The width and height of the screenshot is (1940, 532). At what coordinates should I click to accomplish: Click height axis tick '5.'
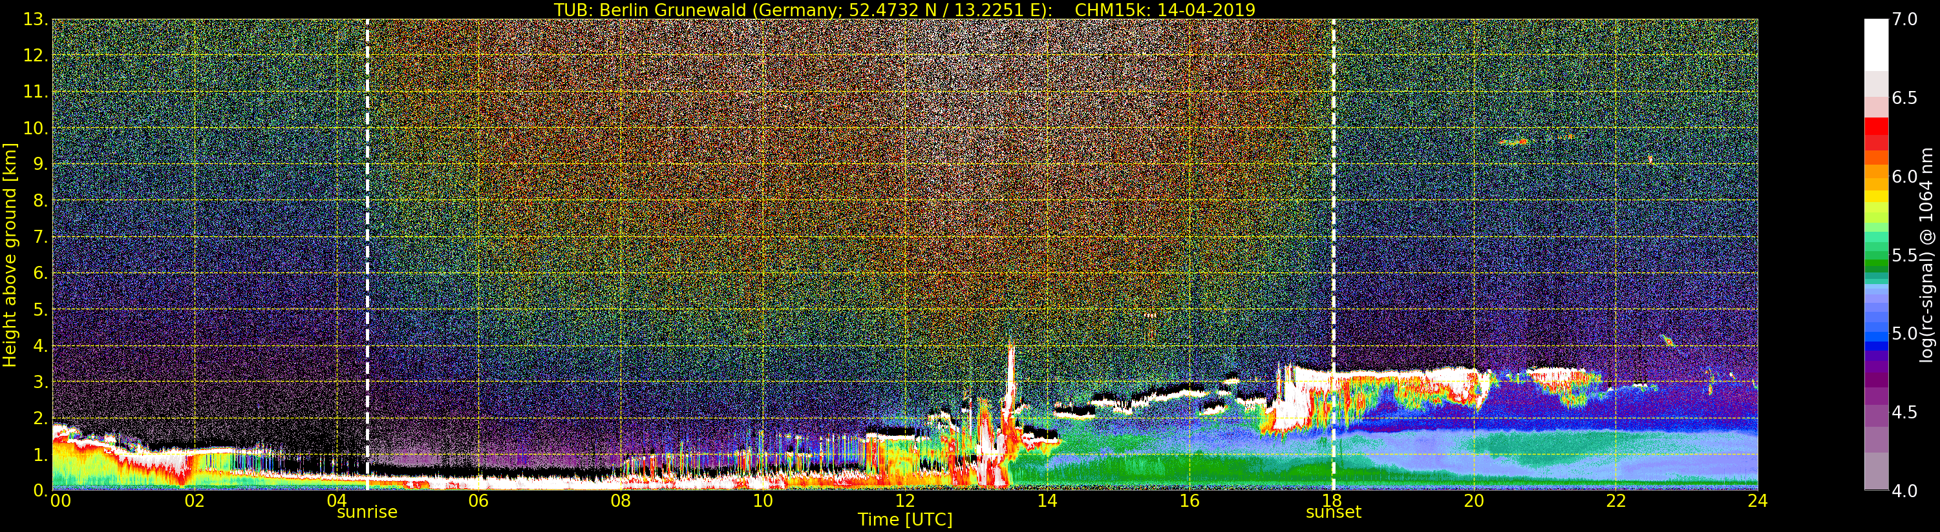[41, 309]
